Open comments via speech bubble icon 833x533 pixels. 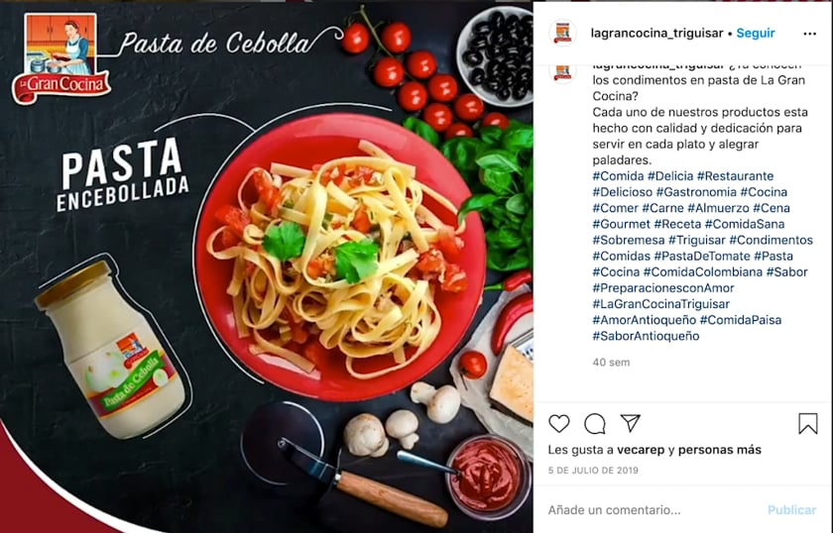(x=594, y=424)
